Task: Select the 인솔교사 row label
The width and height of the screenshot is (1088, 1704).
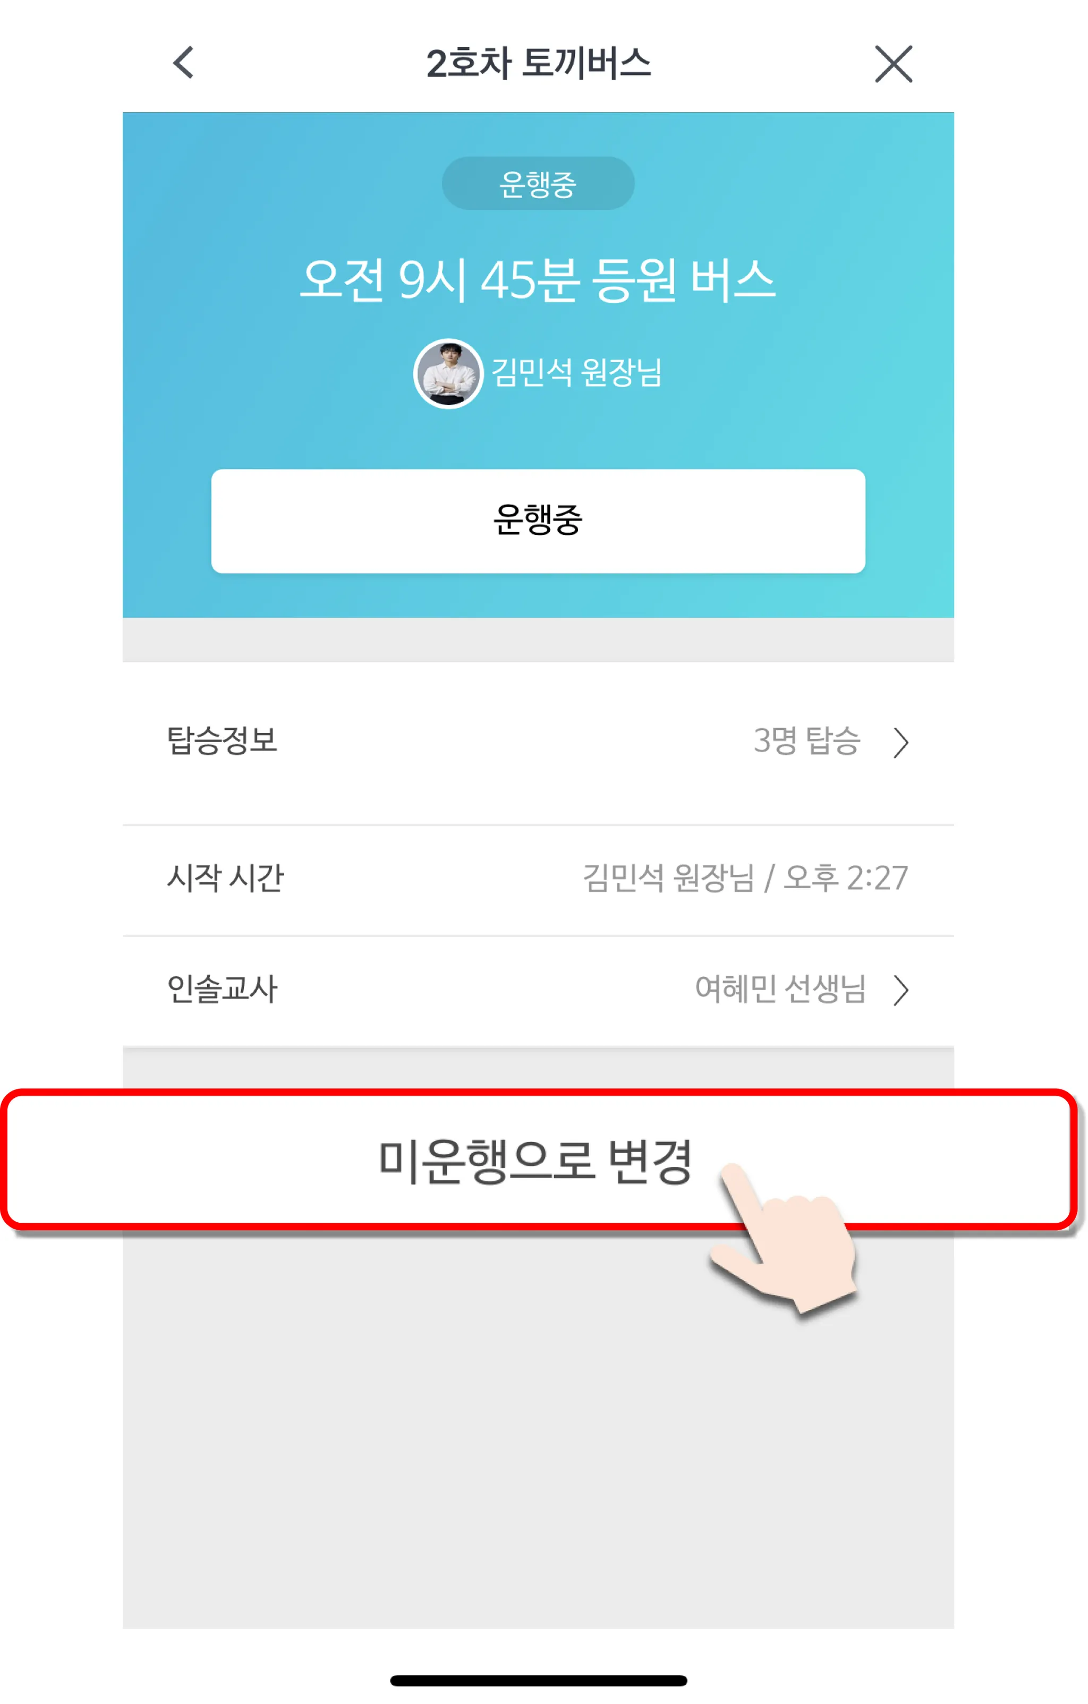Action: [x=222, y=989]
